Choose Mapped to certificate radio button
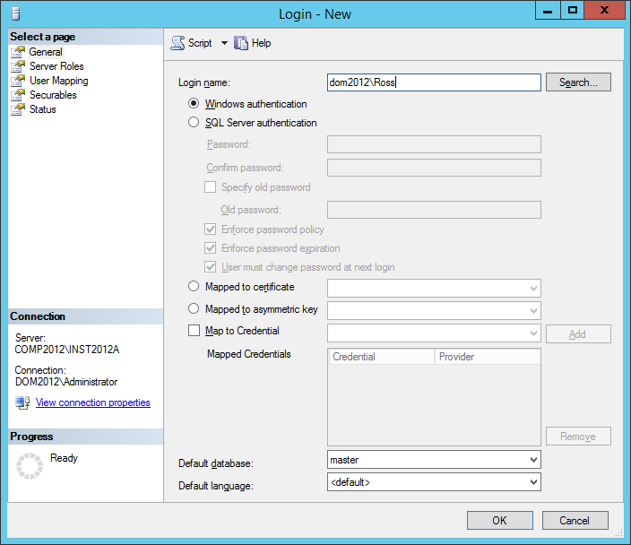 point(194,286)
